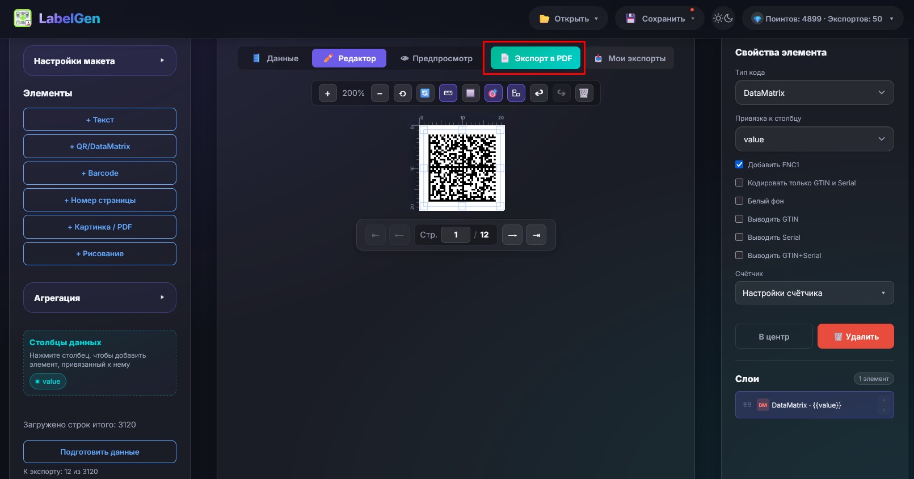Expand Настройки счётчика
This screenshot has width=914, height=479.
click(x=814, y=293)
